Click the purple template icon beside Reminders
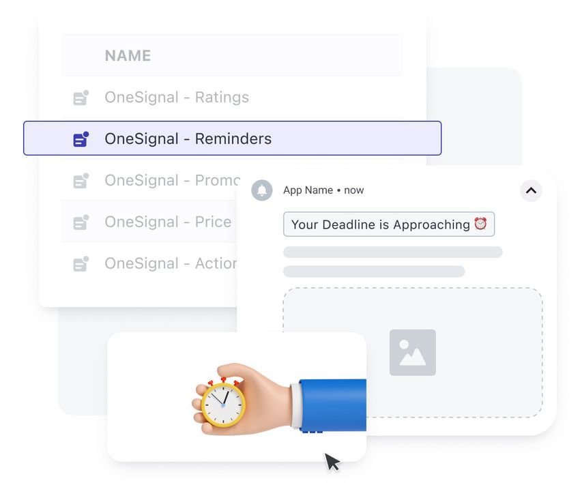This screenshot has width=580, height=483. (81, 139)
